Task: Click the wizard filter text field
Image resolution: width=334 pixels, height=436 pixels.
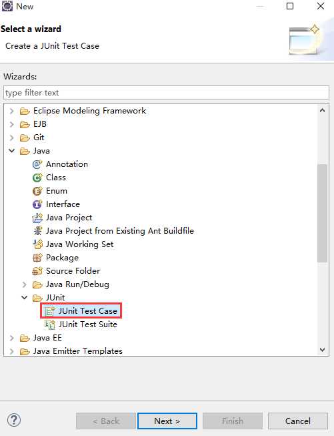Action: tap(166, 93)
